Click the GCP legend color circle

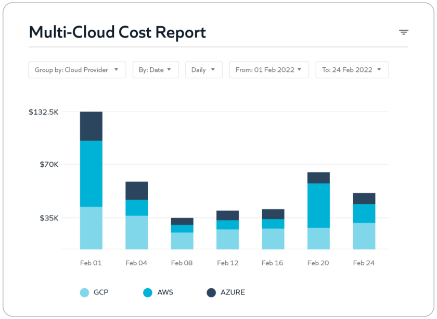pyautogui.click(x=84, y=292)
